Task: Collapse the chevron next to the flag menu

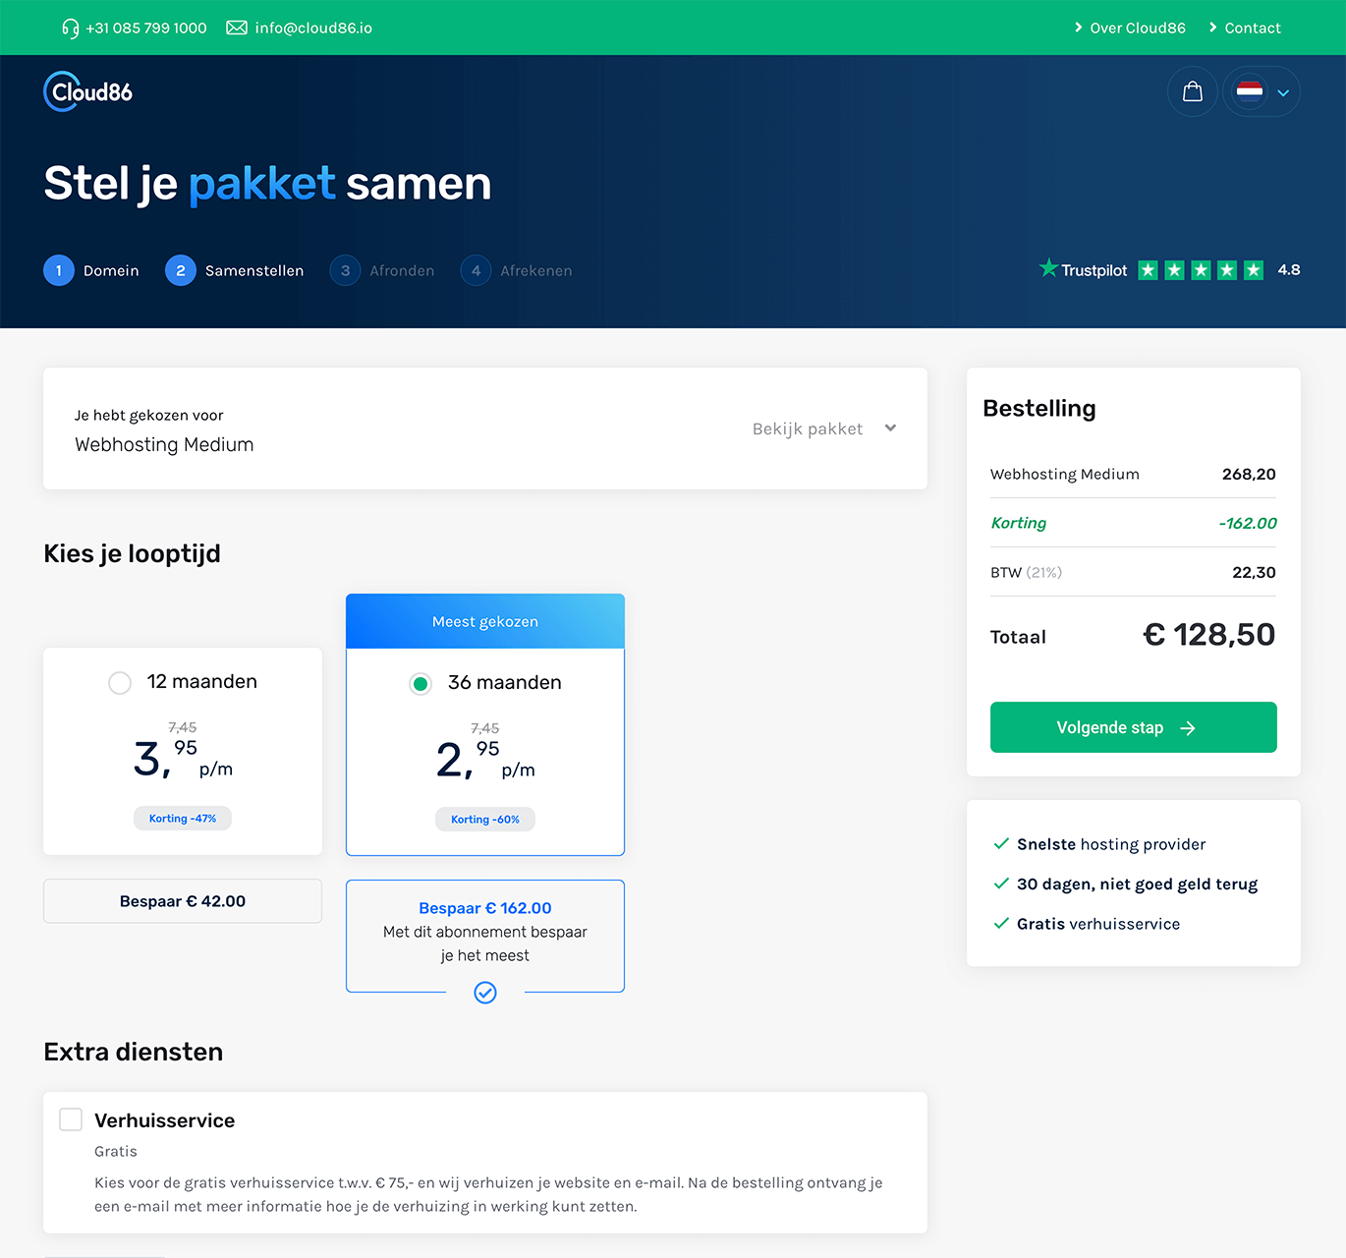Action: (1283, 91)
